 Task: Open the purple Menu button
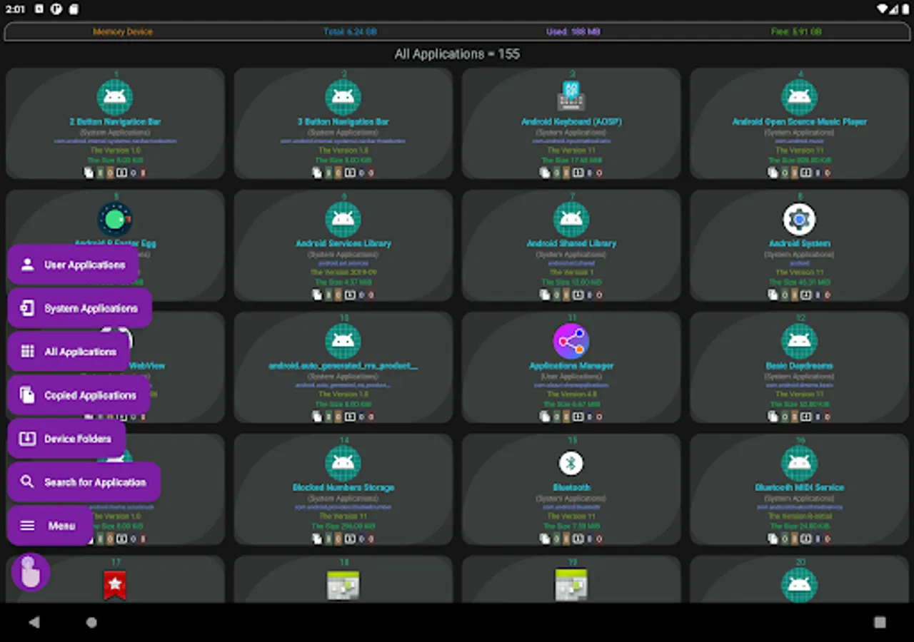(x=50, y=526)
